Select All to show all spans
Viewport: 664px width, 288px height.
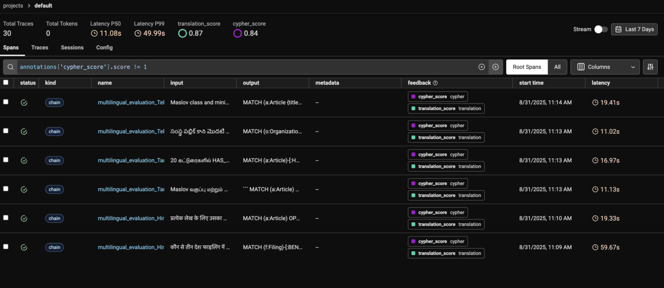tap(557, 67)
